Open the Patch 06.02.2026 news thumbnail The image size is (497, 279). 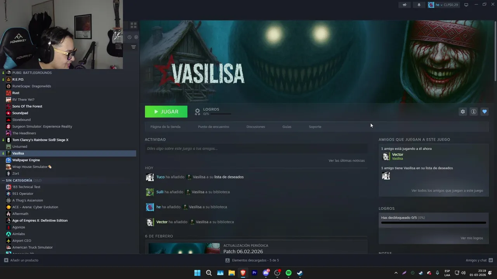(184, 248)
